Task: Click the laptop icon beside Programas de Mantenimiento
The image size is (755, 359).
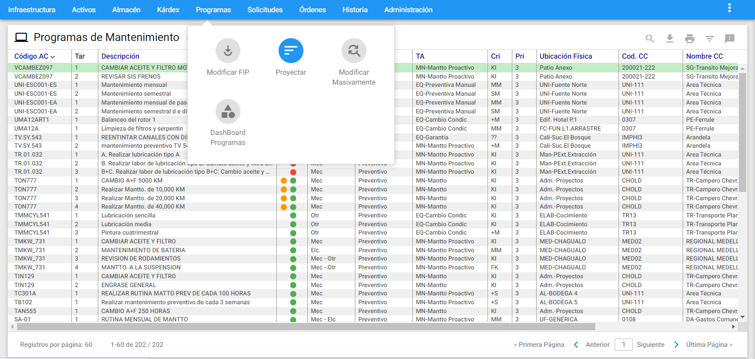Action: pos(21,38)
